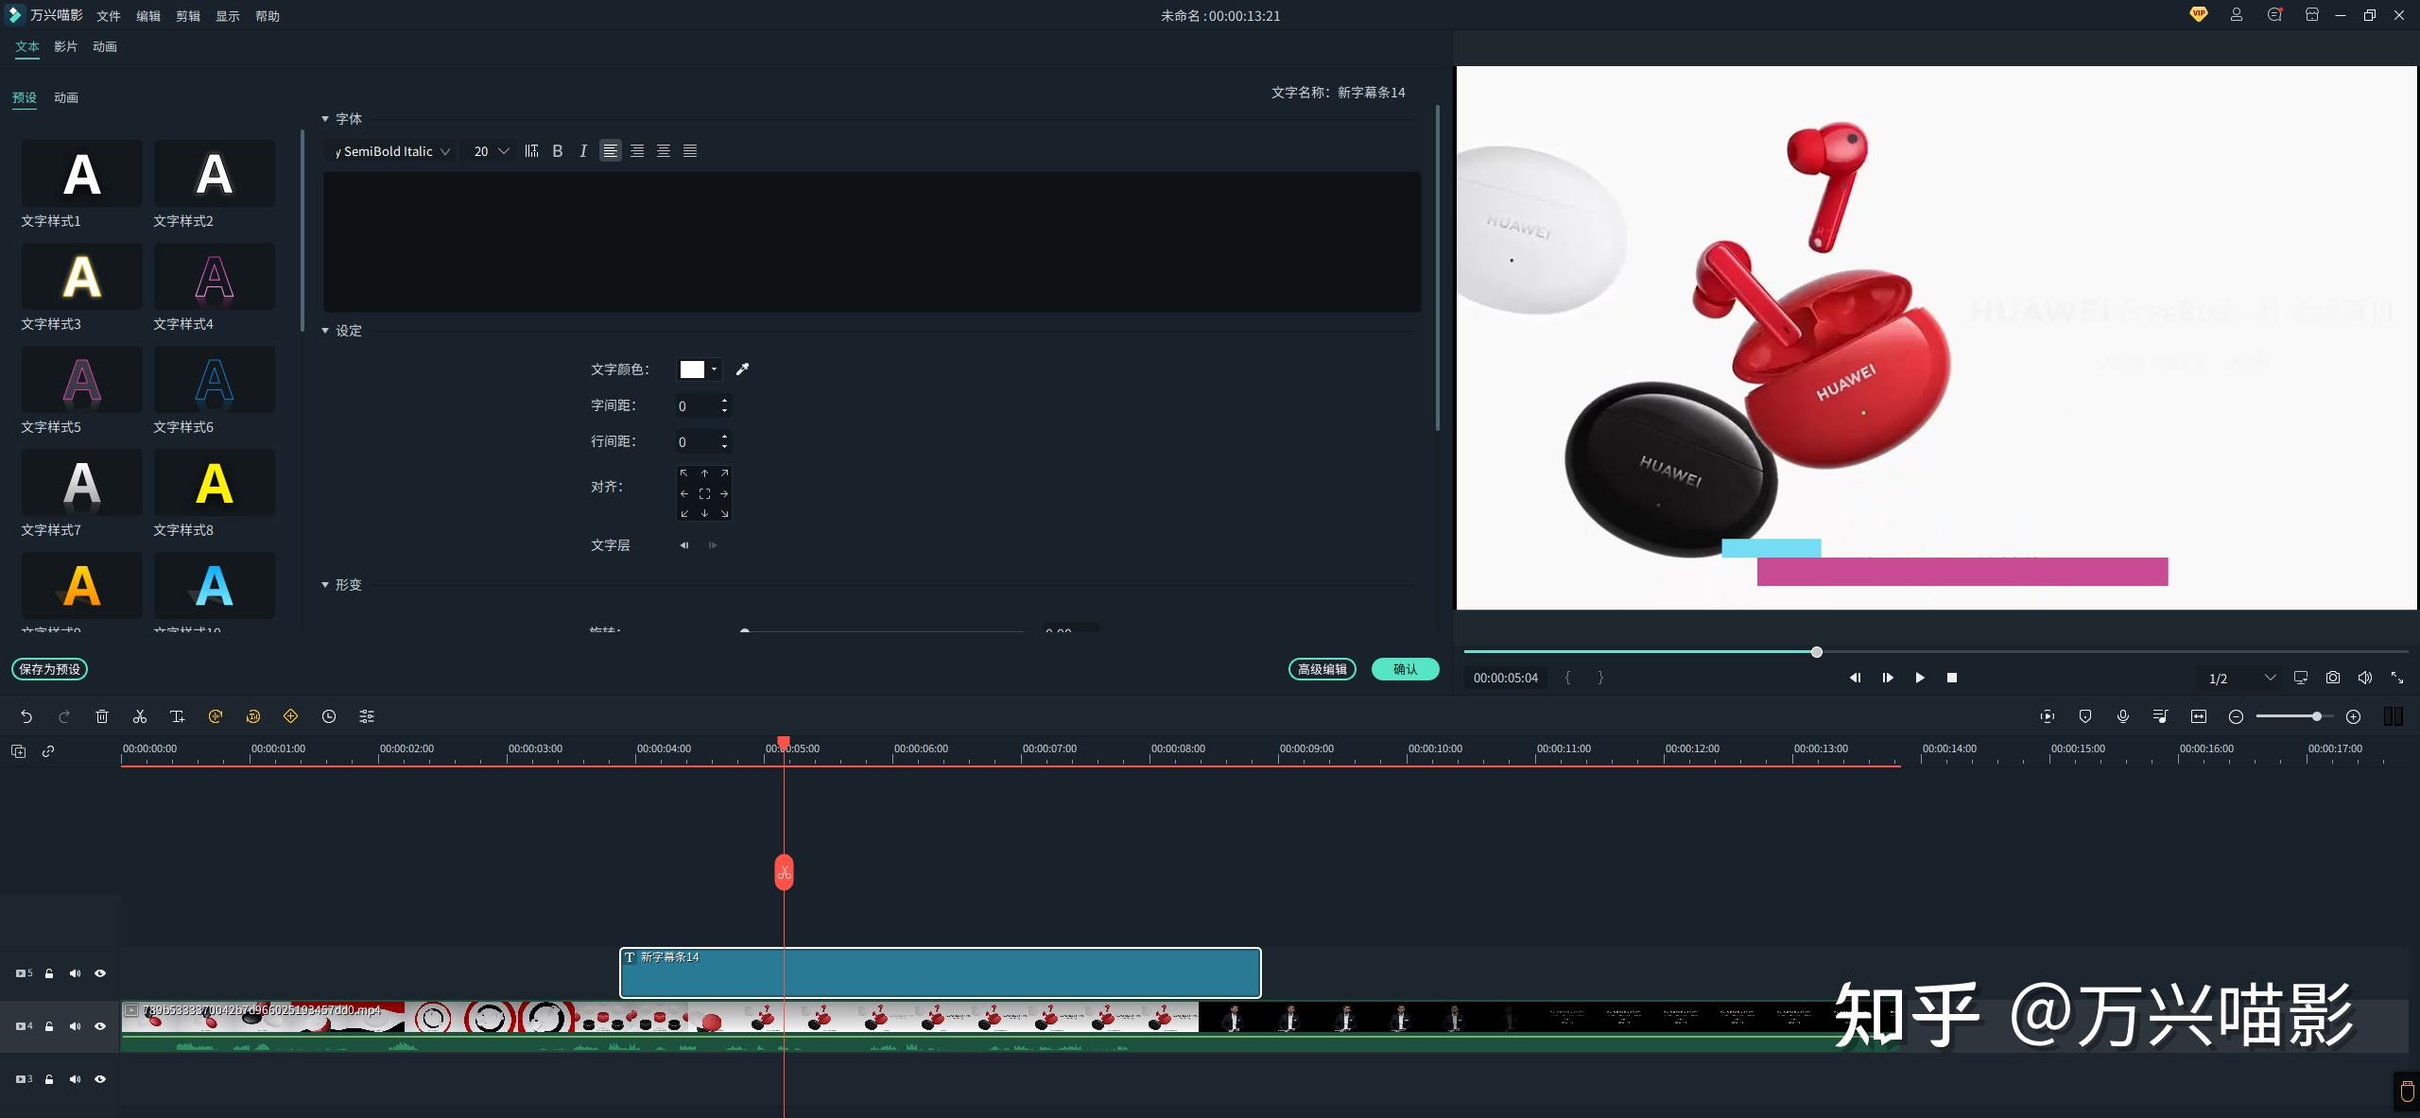
Task: Open 高级编辑 advanced editing
Action: (1322, 669)
